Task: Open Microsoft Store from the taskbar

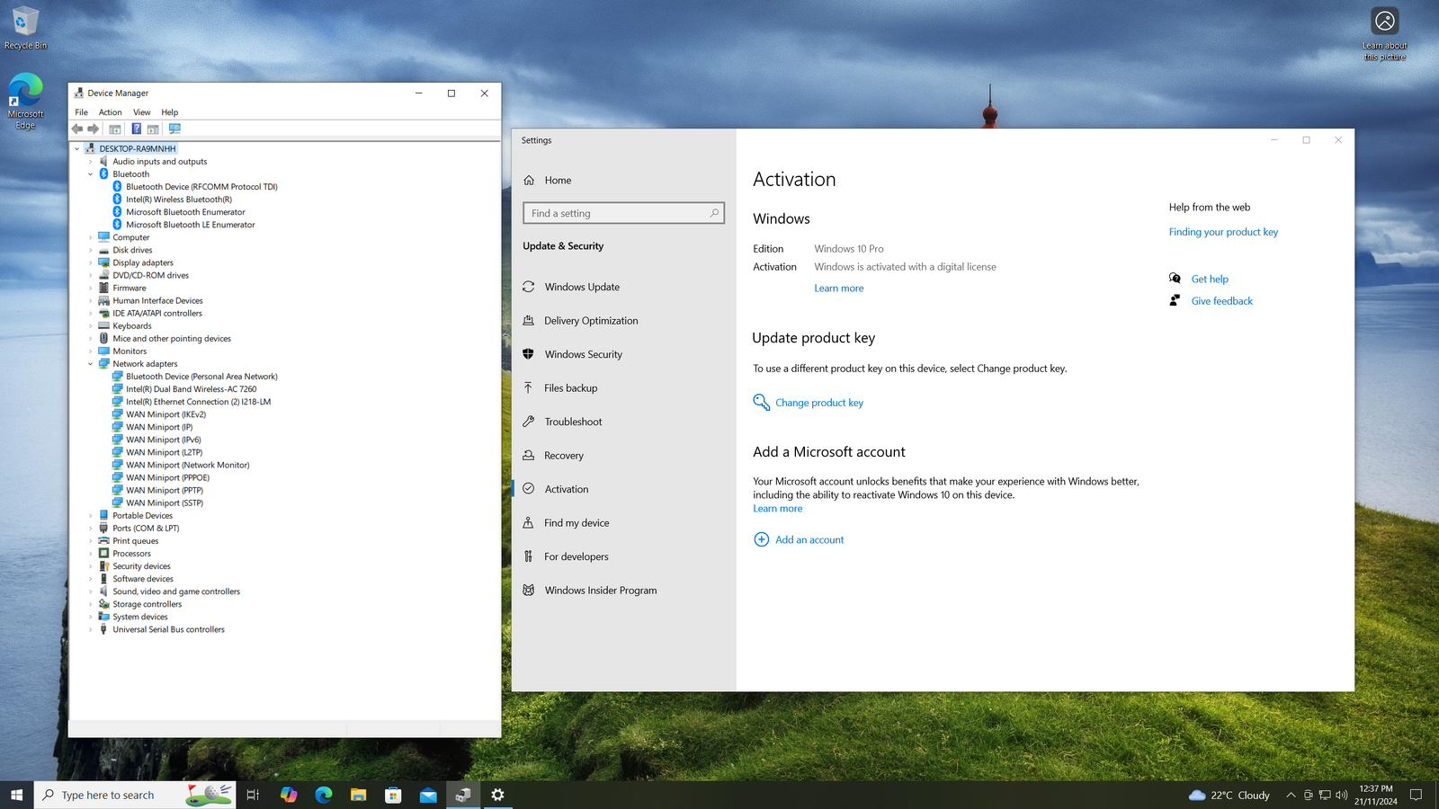Action: coord(393,795)
